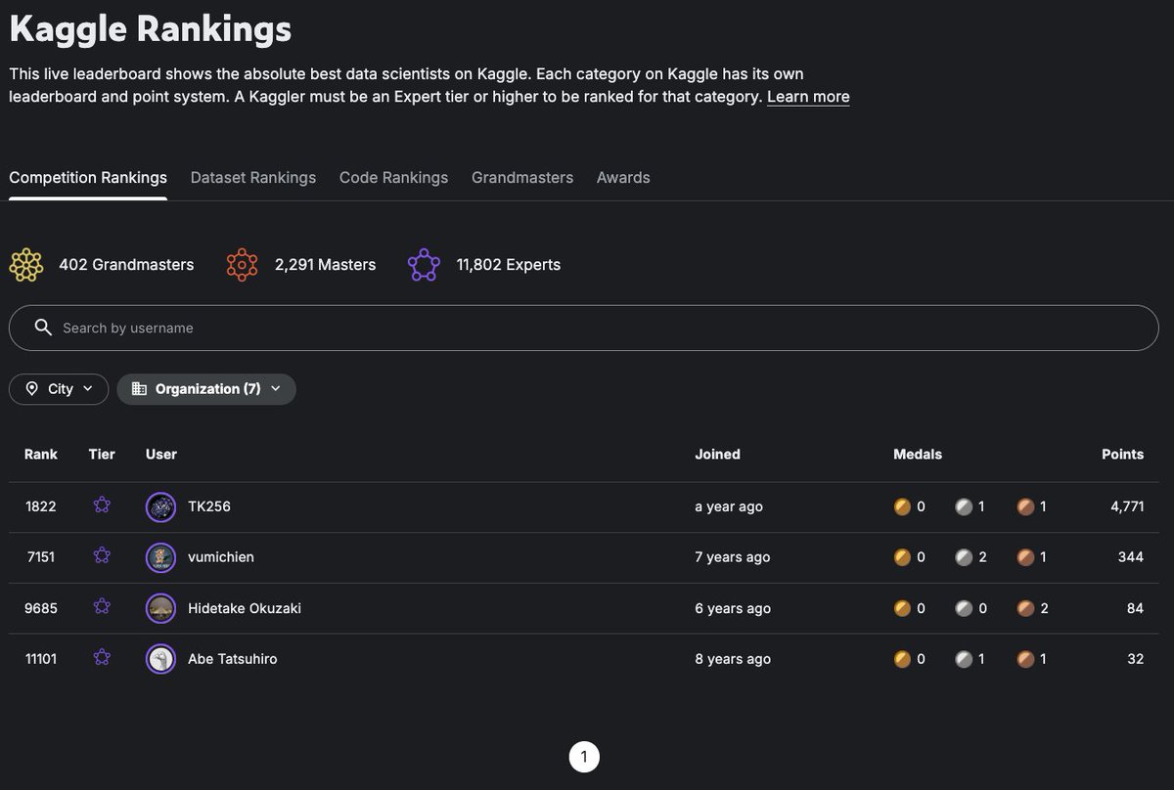The image size is (1174, 790).
Task: Click the orange Masters tier icon
Action: (x=242, y=265)
